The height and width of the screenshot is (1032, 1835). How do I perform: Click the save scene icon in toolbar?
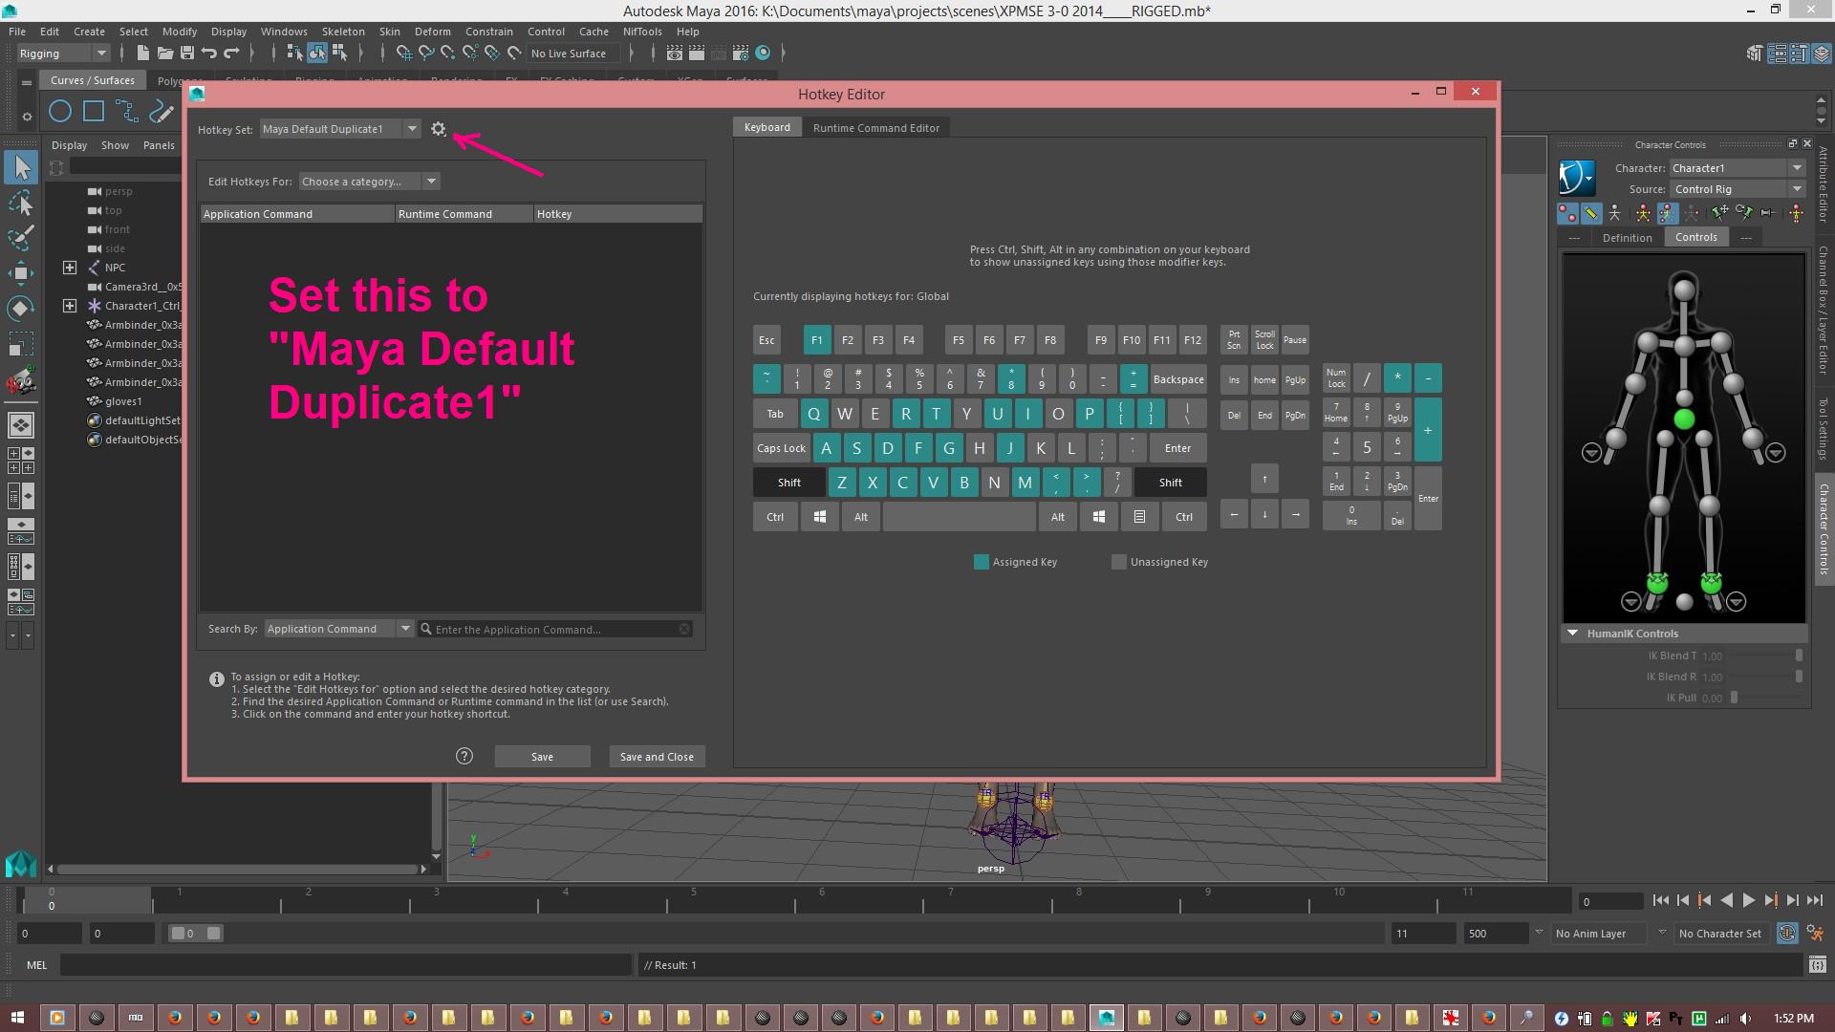(187, 53)
